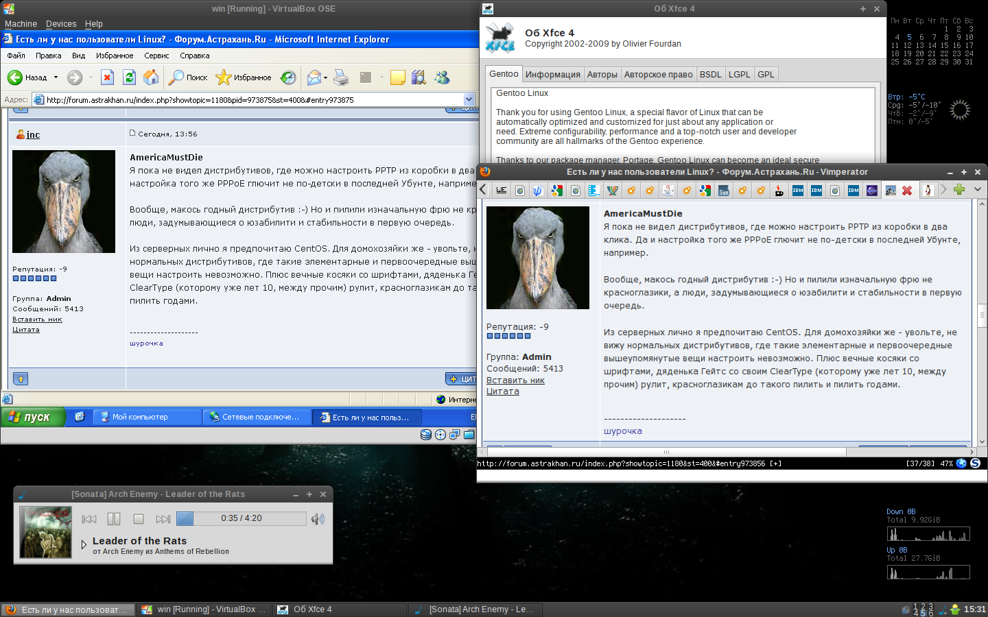This screenshot has height=617, width=988.
Task: Select the Java coffee cup tab in Vimperator
Action: [x=668, y=191]
